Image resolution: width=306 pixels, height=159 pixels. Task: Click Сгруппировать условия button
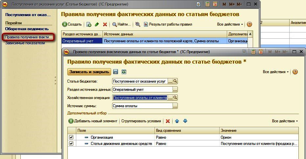pos(141,121)
